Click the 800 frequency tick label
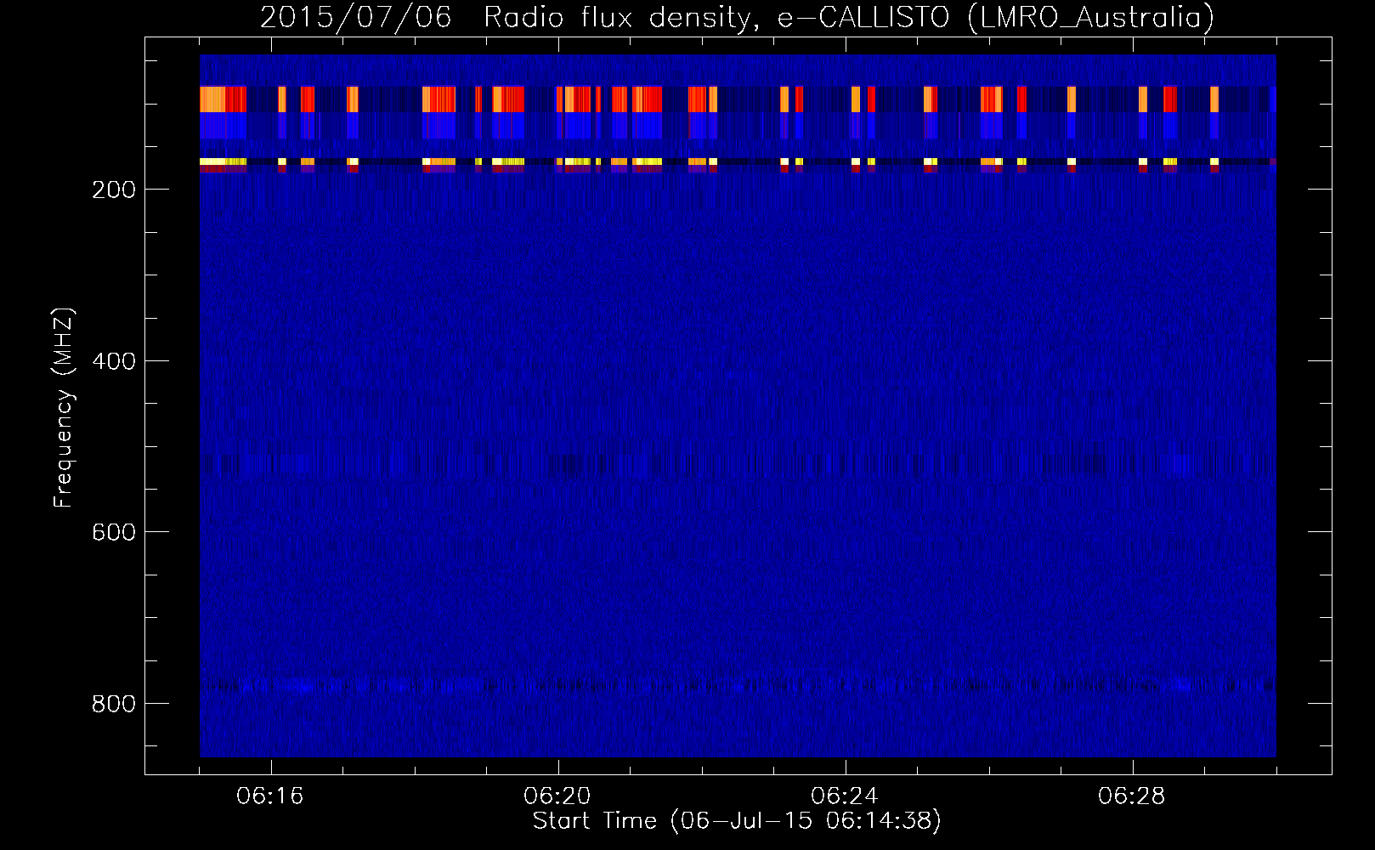The image size is (1375, 850). coord(114,704)
